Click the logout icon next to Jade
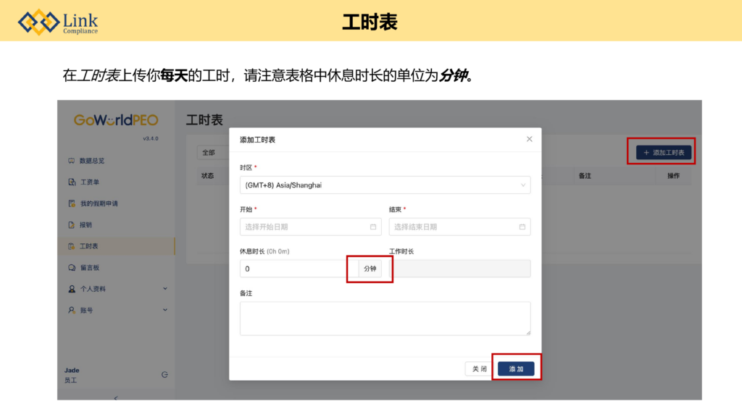Viewport: 742px width, 417px height. coord(164,374)
